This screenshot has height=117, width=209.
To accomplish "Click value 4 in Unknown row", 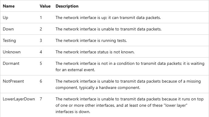I will [x=41, y=52].
